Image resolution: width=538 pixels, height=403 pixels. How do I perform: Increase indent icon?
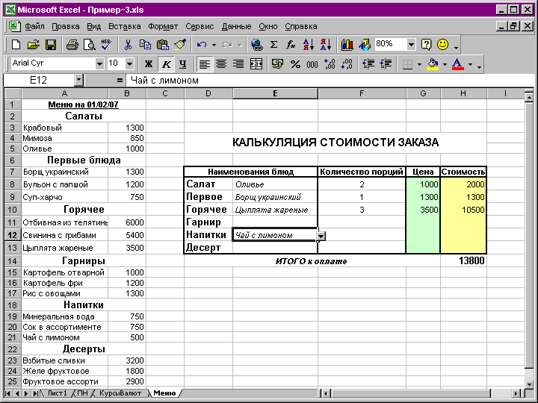click(386, 63)
